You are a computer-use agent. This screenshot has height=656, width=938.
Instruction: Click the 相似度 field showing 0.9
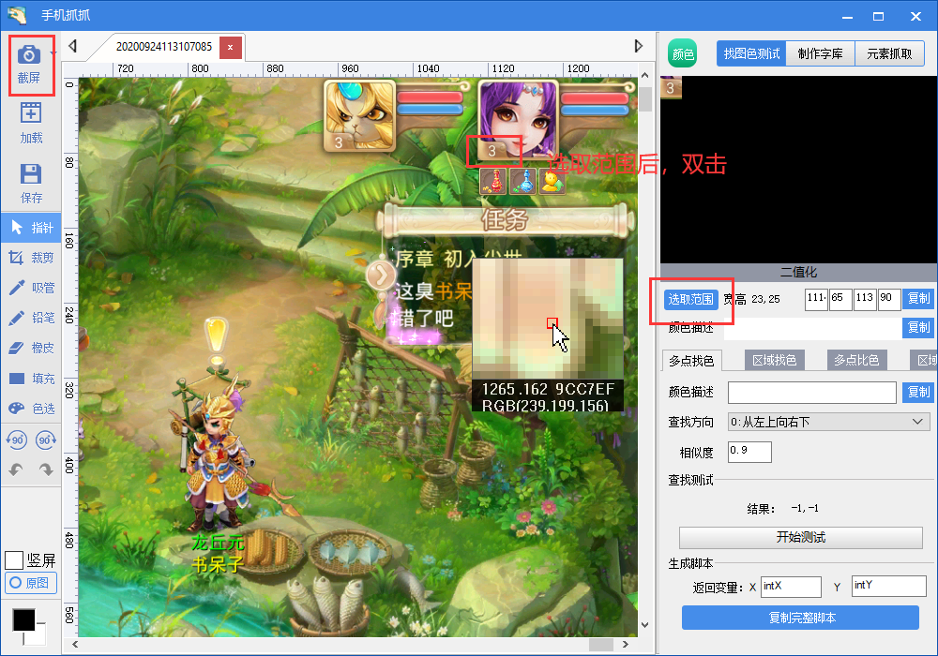pos(749,452)
